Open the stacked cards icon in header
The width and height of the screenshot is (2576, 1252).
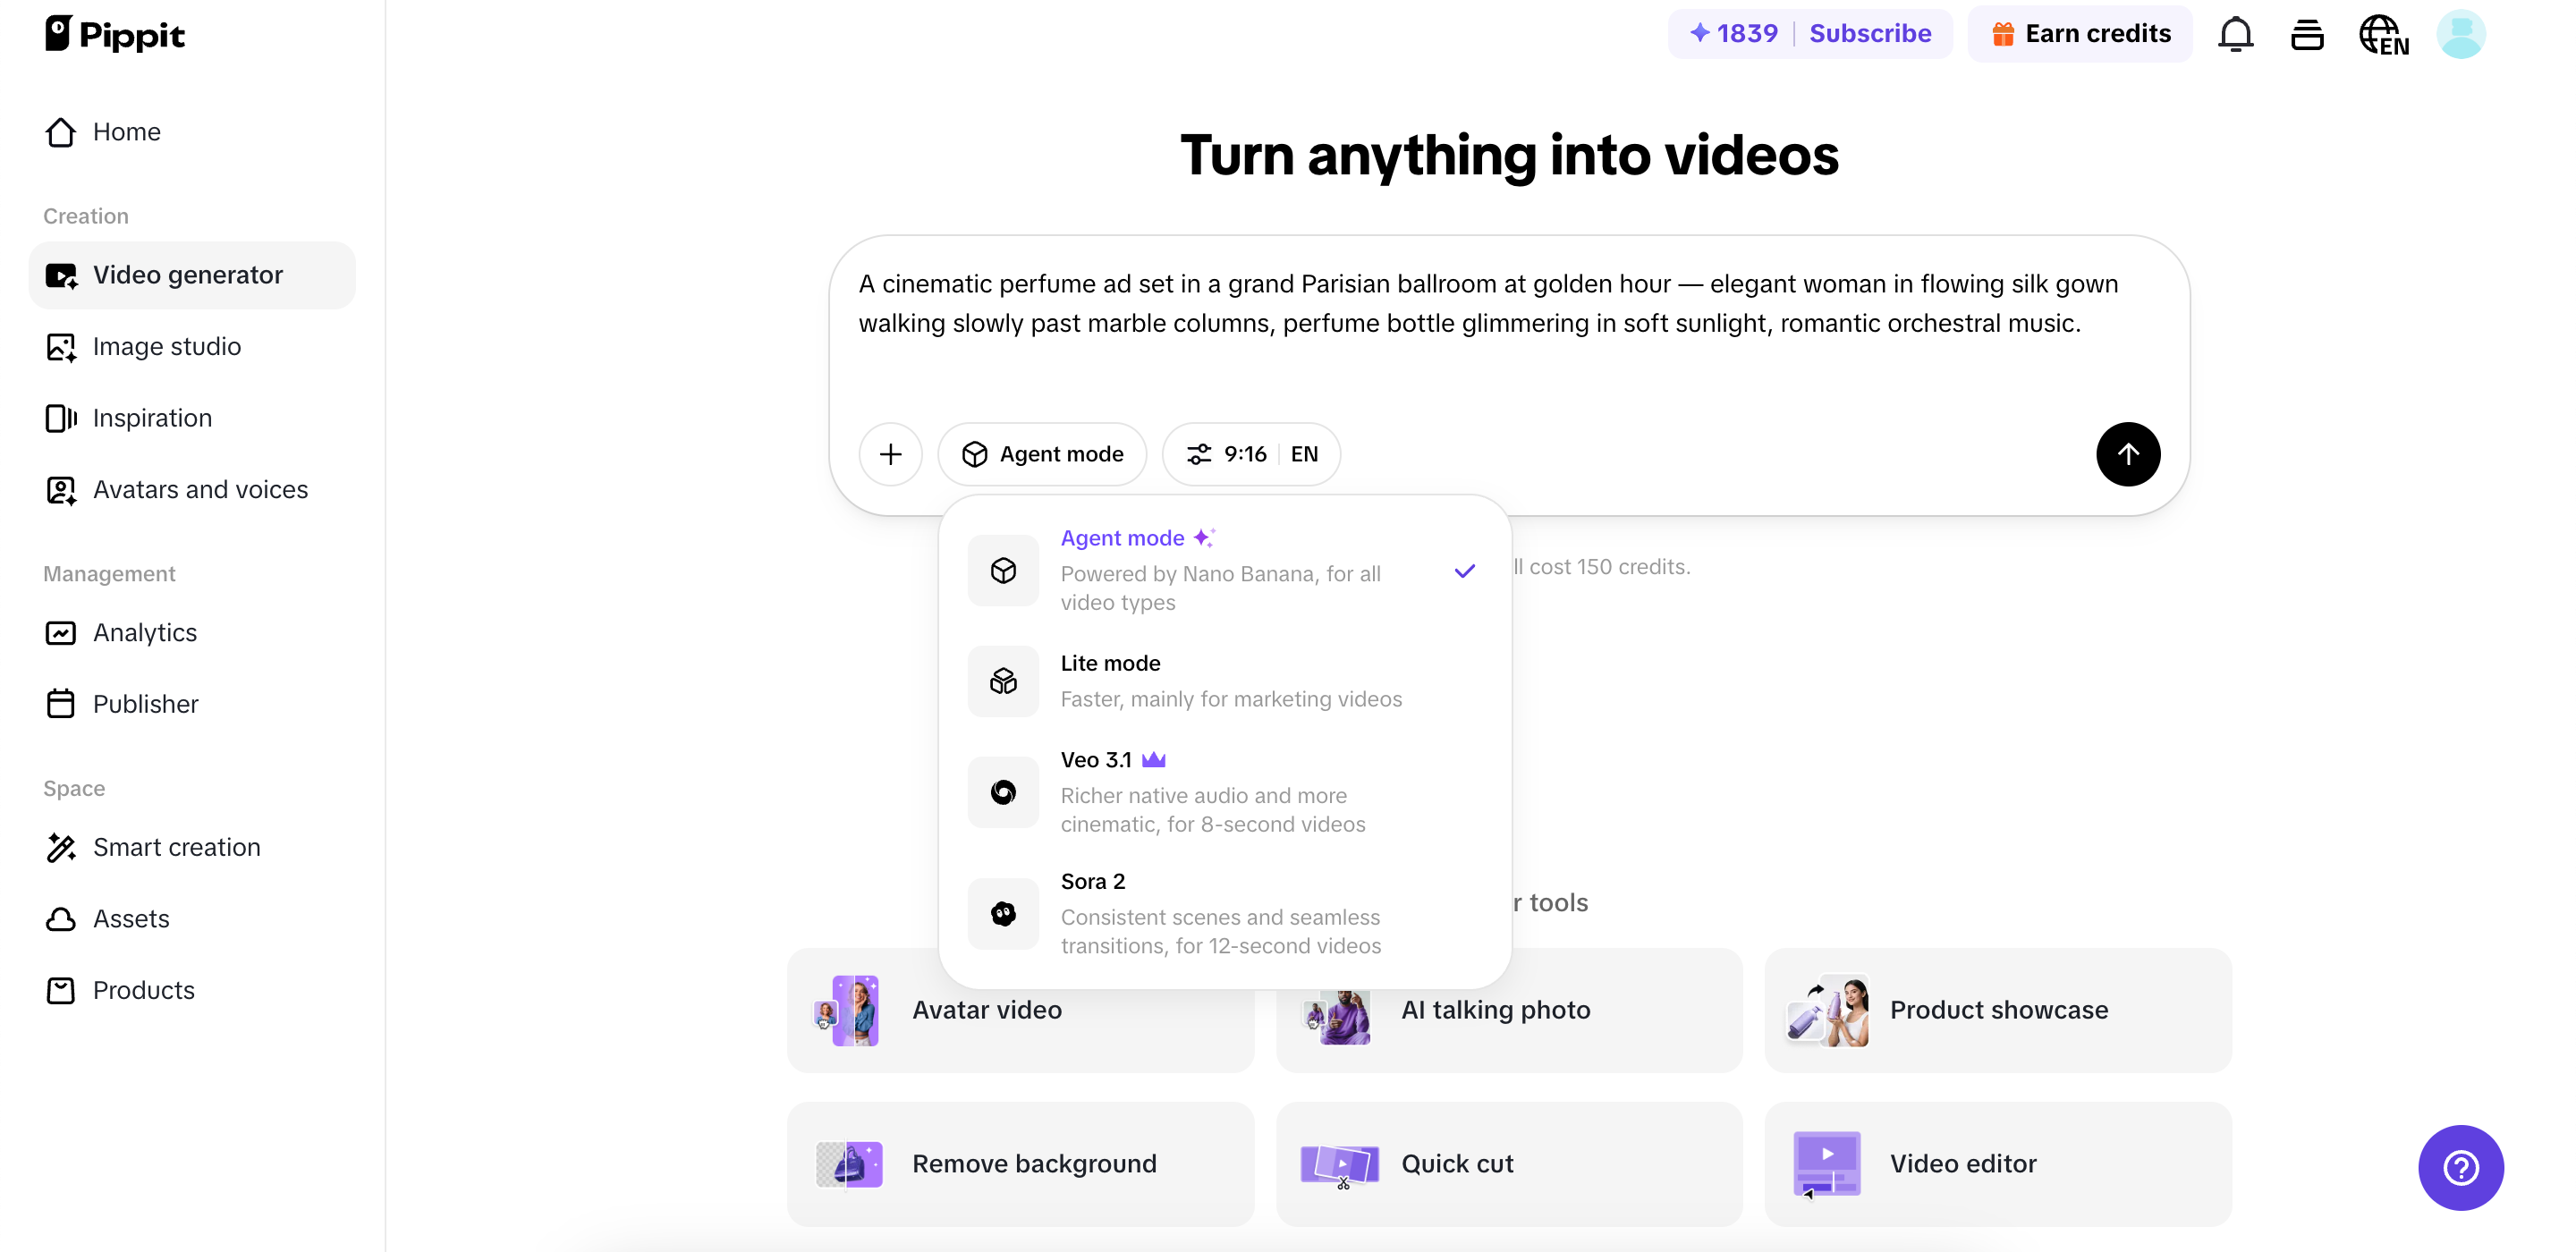[2307, 34]
